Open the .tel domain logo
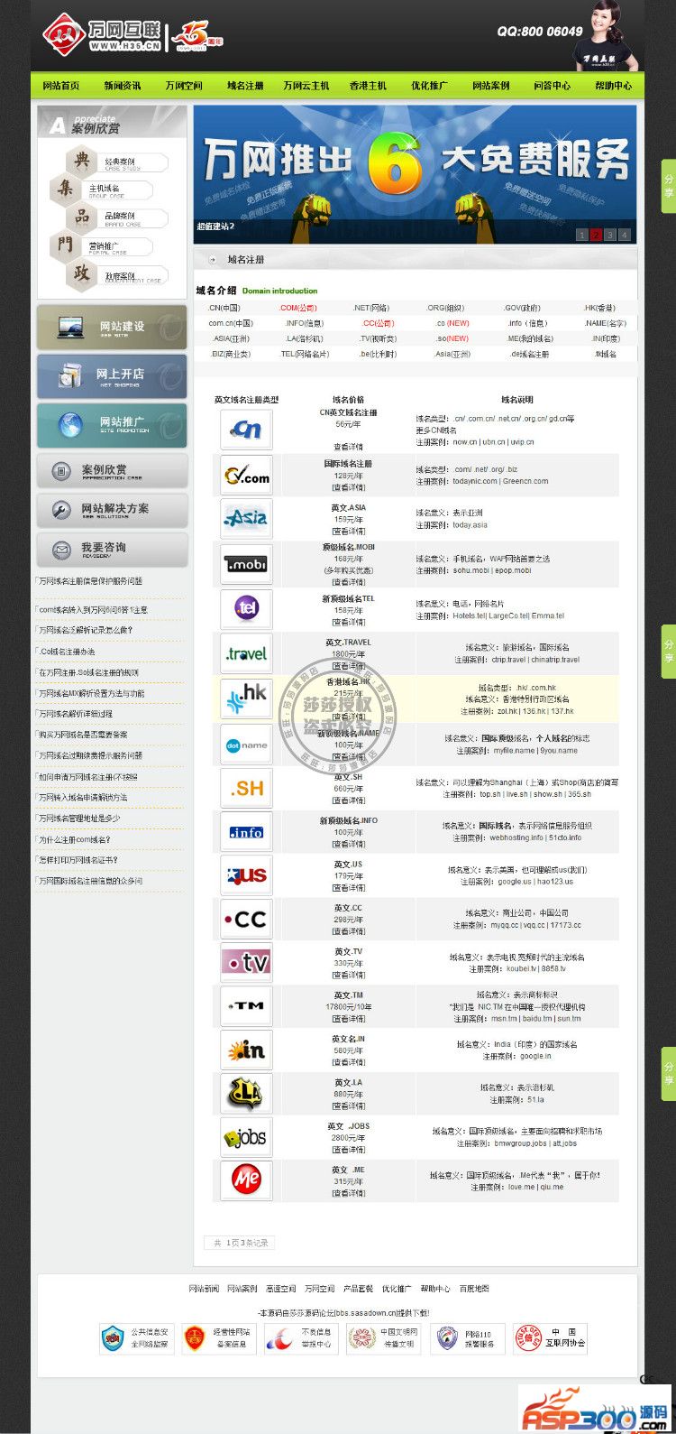This screenshot has height=1434, width=676. point(246,608)
